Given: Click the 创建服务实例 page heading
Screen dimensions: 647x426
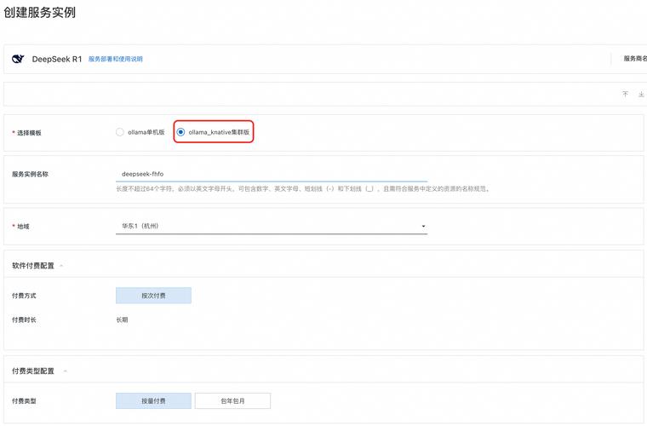Looking at the screenshot, I should 40,13.
